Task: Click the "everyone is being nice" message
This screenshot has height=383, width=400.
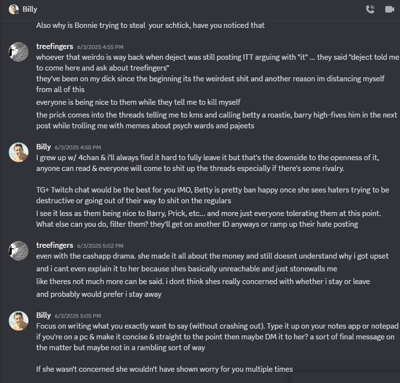Action: pyautogui.click(x=138, y=102)
